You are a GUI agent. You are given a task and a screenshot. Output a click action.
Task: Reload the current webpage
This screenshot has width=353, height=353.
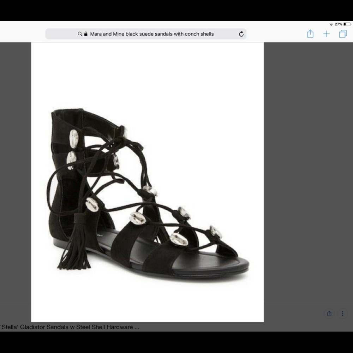pyautogui.click(x=241, y=34)
